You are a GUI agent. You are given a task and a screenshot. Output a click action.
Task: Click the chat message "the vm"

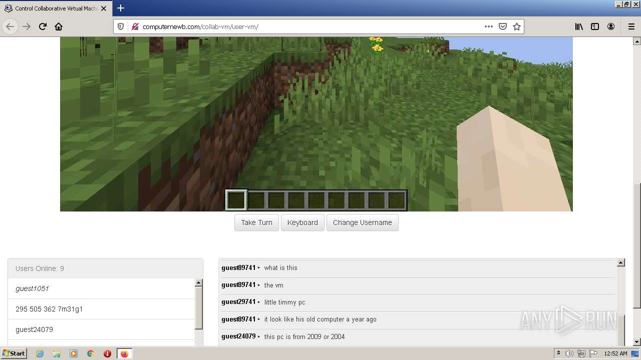pyautogui.click(x=274, y=285)
